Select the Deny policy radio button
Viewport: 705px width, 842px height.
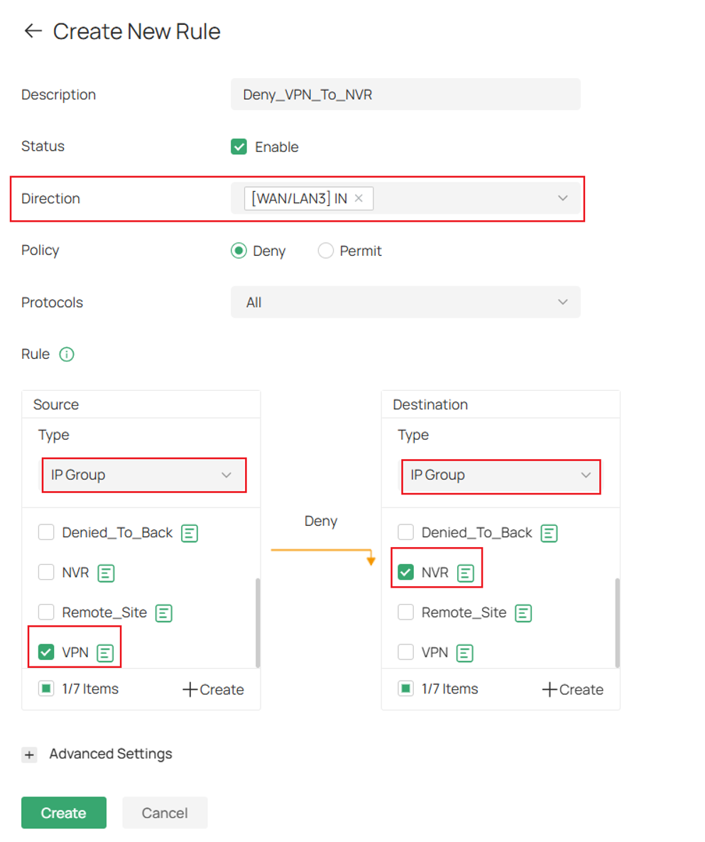point(239,251)
